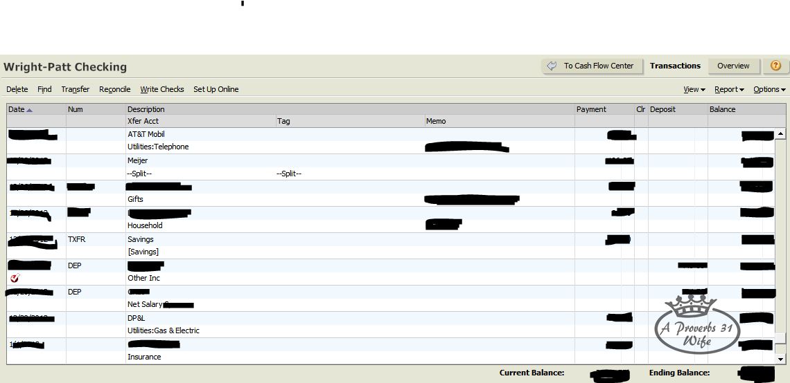Select the TXFR Savings transaction
Viewport: 790px width, 383px height.
(140, 239)
